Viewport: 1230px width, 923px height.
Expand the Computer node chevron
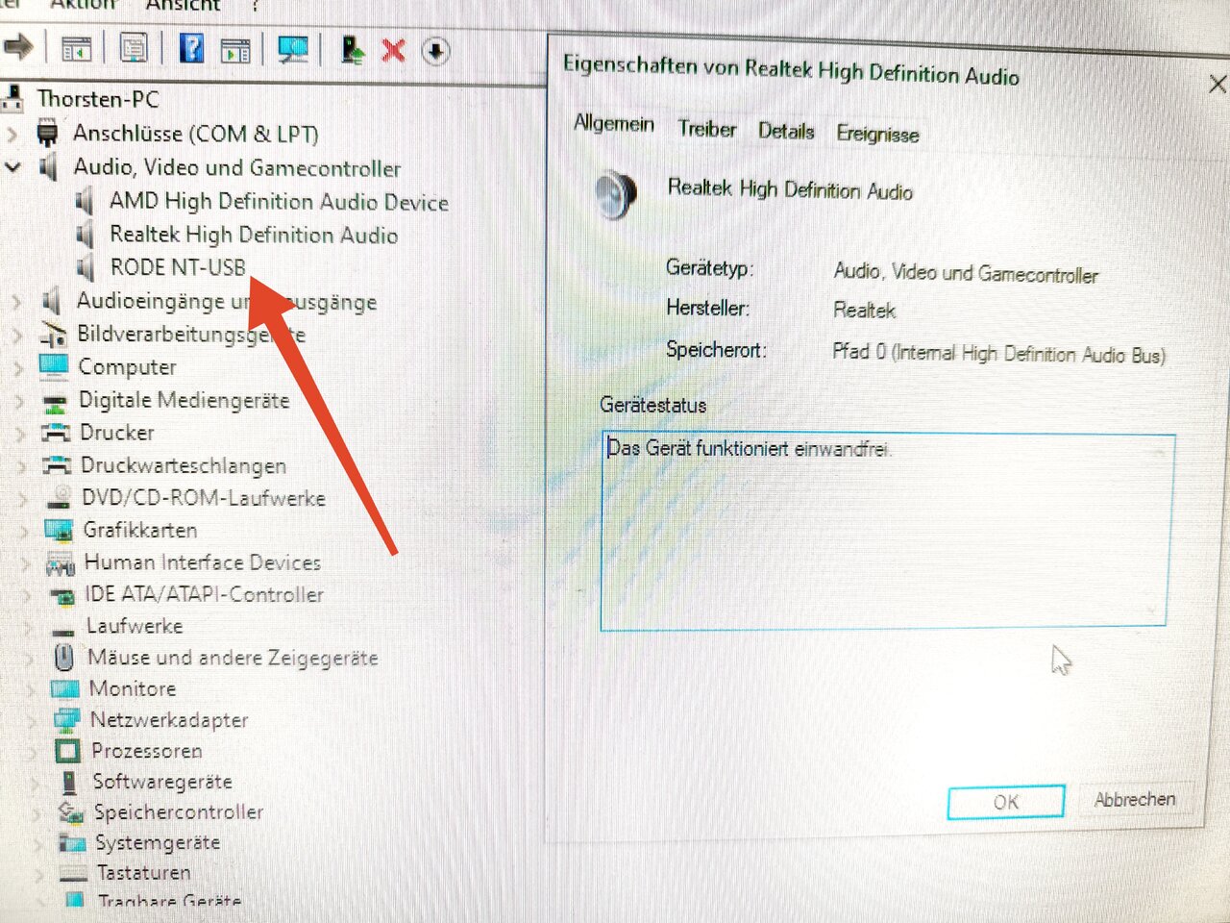click(x=18, y=367)
